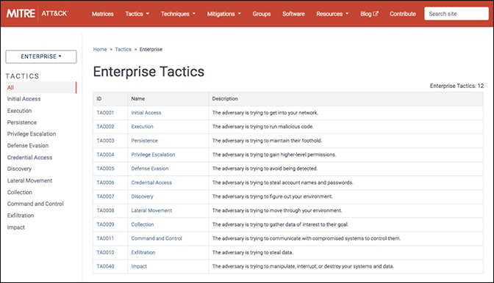Screen dimensions: 494x283
Task: Select Lateral Movement in sidebar
Action: pos(29,180)
